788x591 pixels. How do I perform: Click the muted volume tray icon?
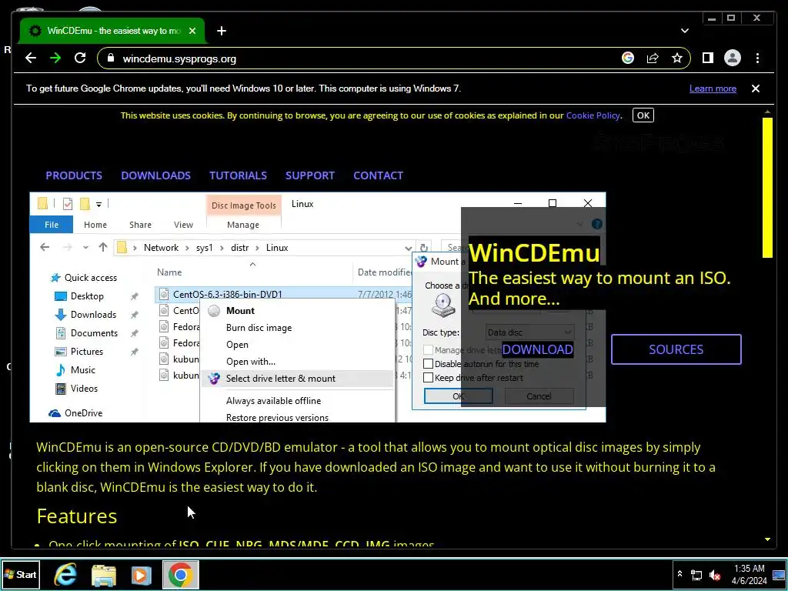tap(715, 574)
